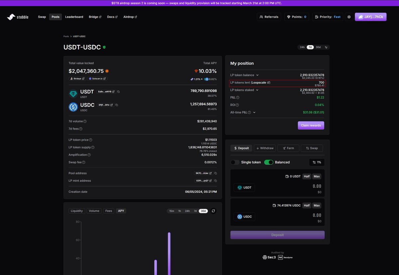This screenshot has width=399, height=275.
Task: Copy the LP mint address
Action: 215,181
